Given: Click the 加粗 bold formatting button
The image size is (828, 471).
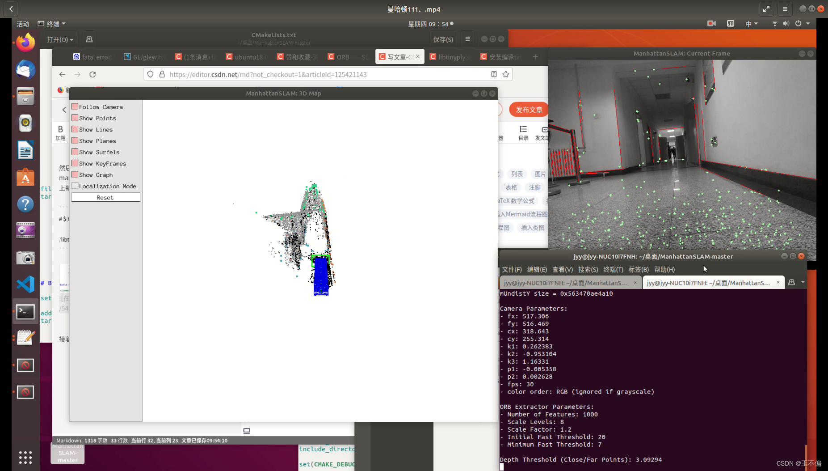Looking at the screenshot, I should pyautogui.click(x=60, y=133).
